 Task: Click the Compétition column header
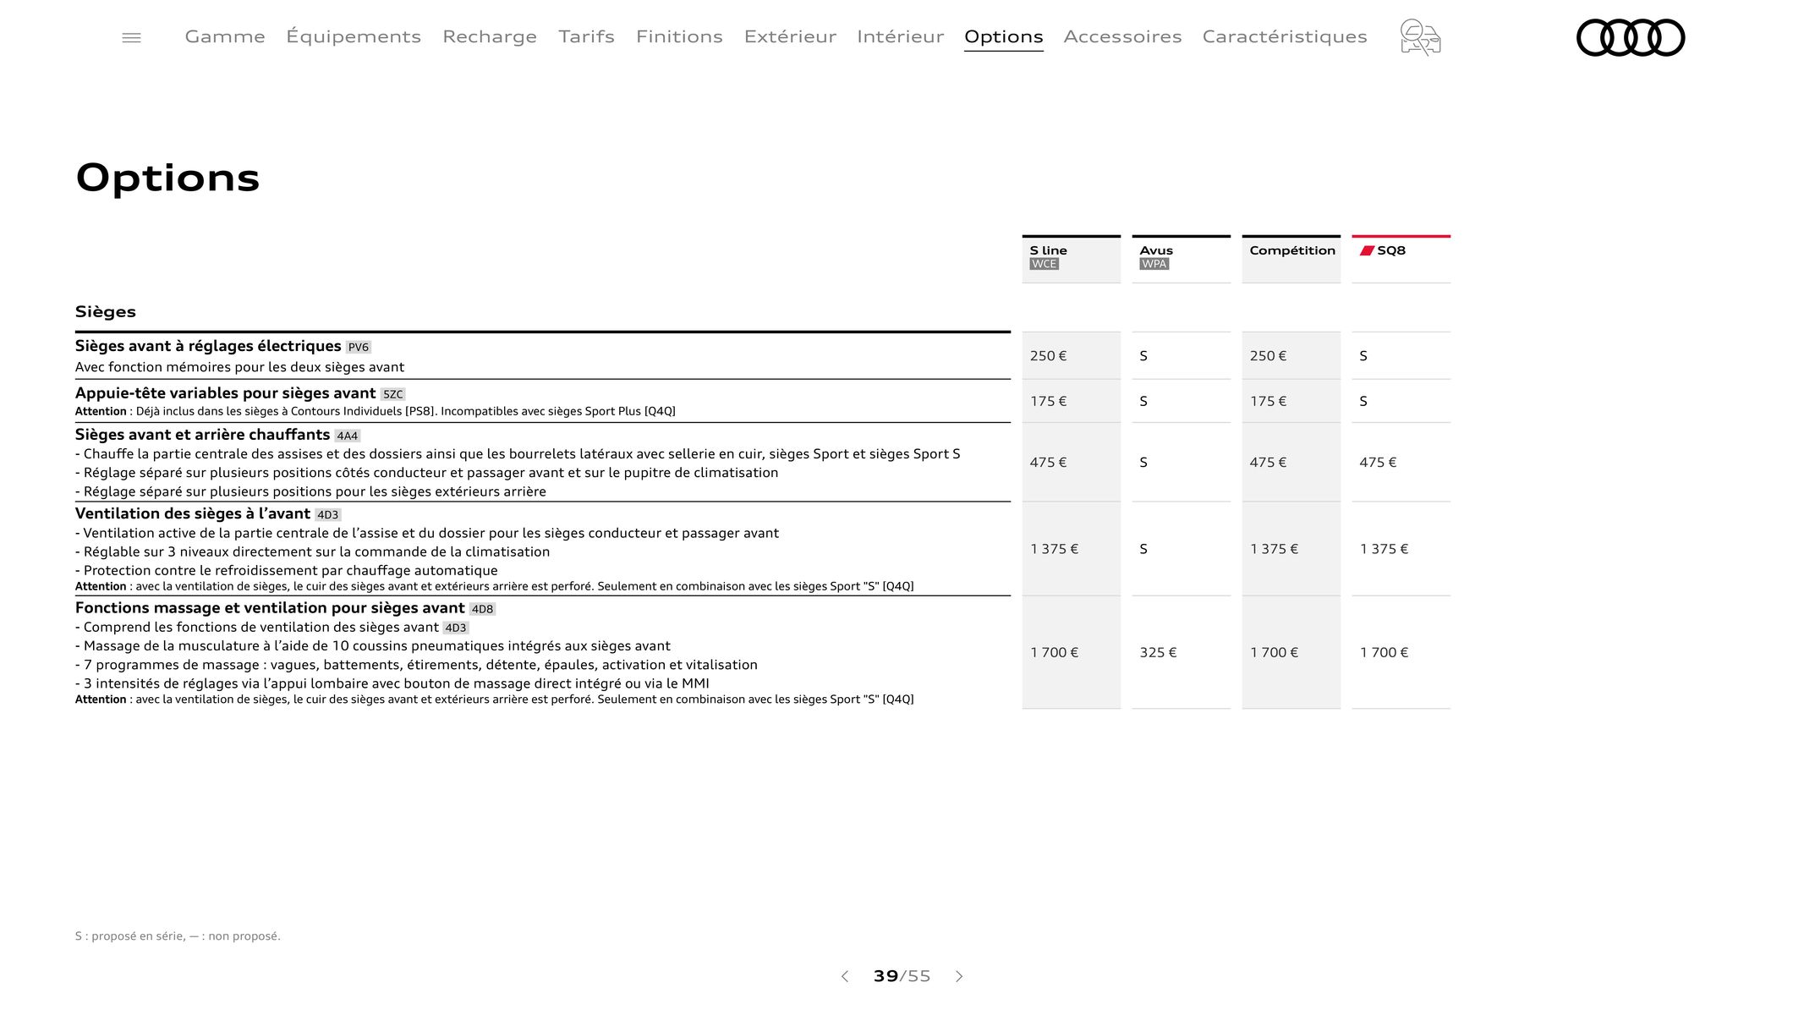tap(1291, 259)
